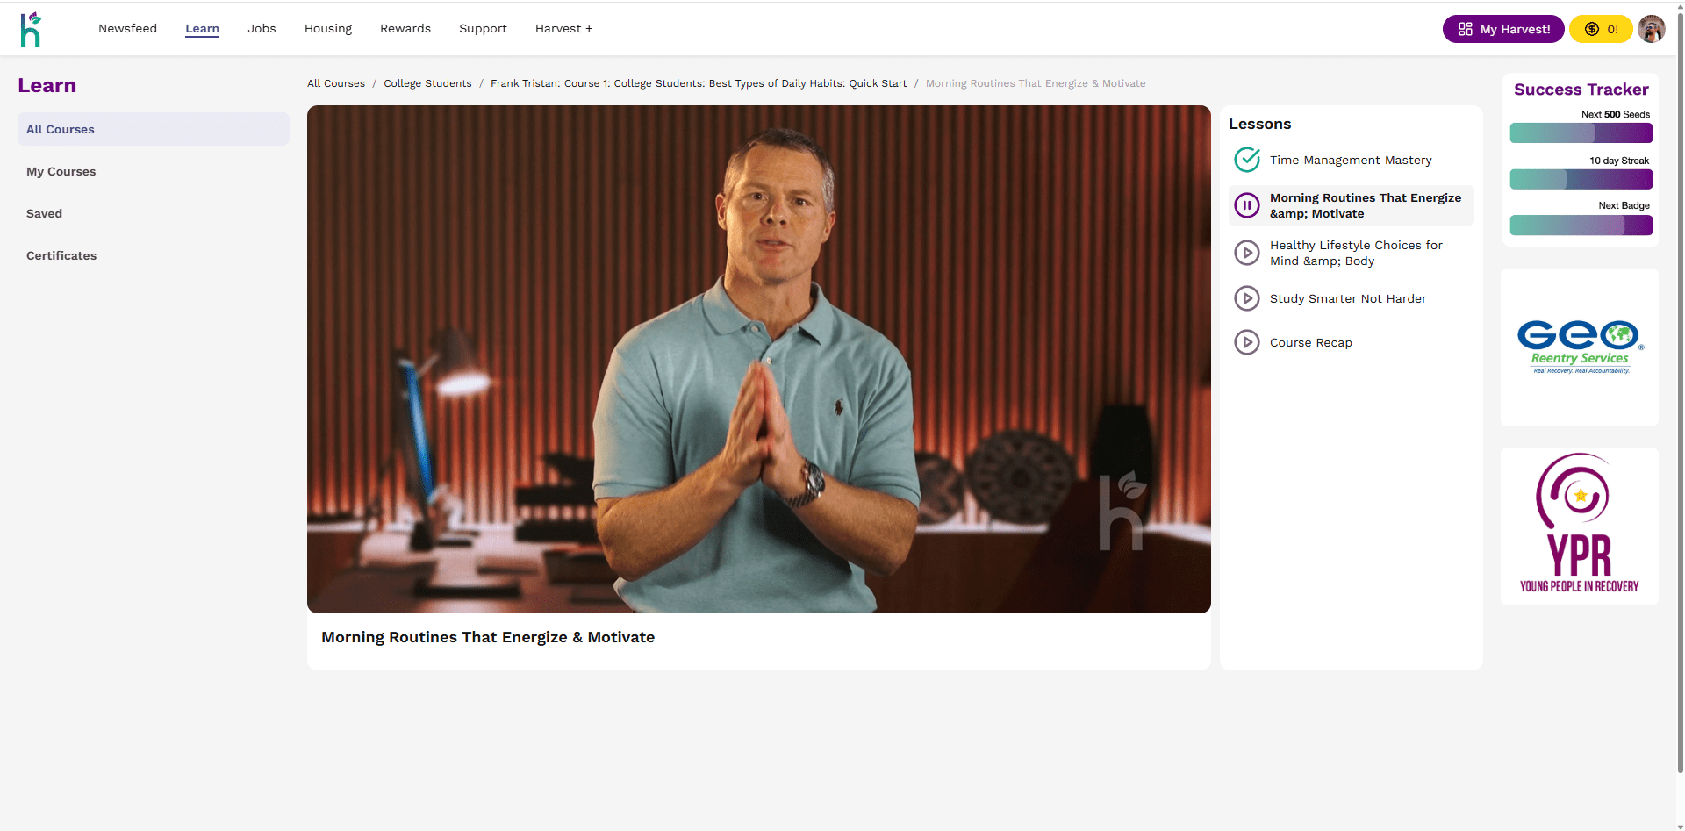Play the Study Smarter Not Harder icon

point(1246,298)
